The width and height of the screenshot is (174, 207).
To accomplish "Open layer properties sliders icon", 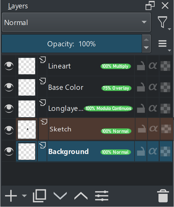I will 102,196.
